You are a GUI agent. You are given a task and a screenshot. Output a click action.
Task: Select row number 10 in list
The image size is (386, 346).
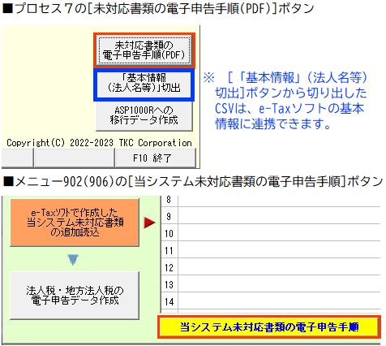coord(271,232)
